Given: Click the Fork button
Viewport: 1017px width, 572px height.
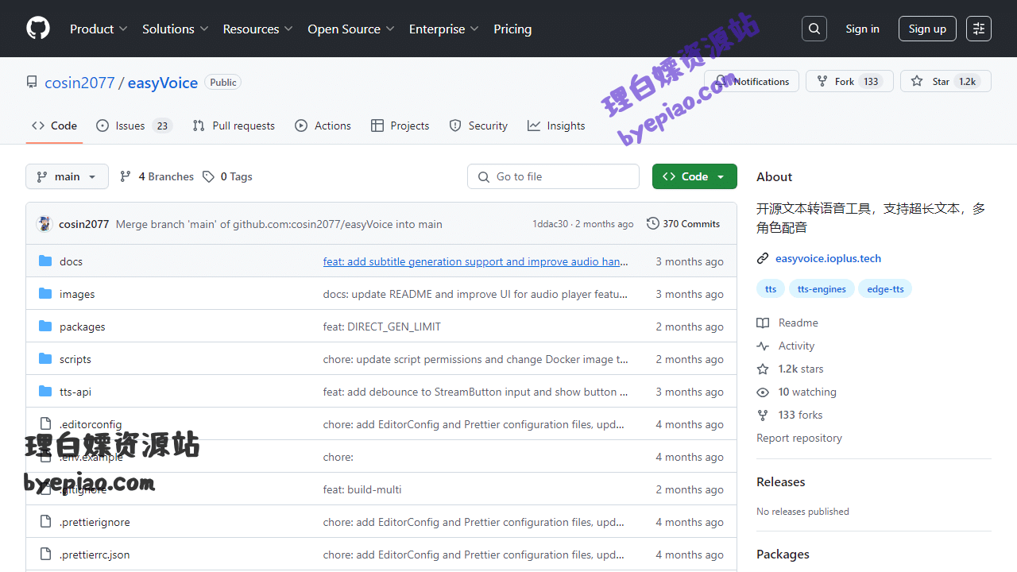Looking at the screenshot, I should pyautogui.click(x=849, y=81).
